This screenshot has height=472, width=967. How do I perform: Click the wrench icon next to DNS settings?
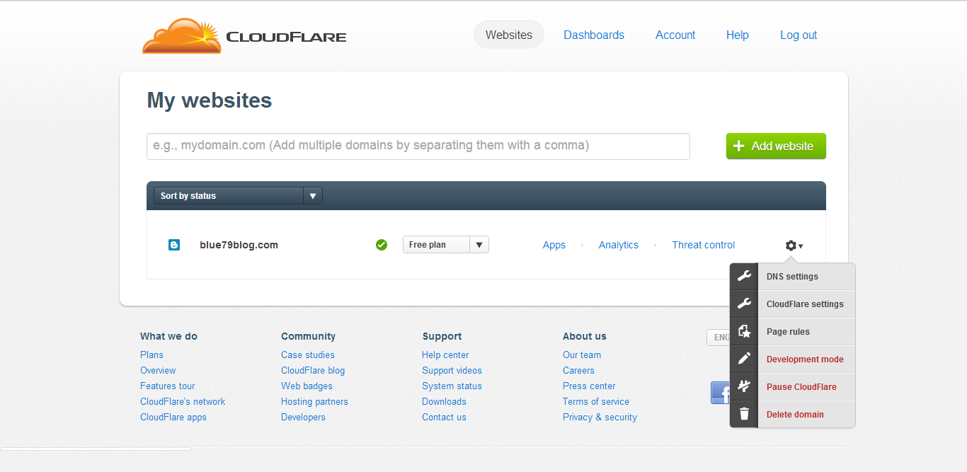pyautogui.click(x=744, y=276)
